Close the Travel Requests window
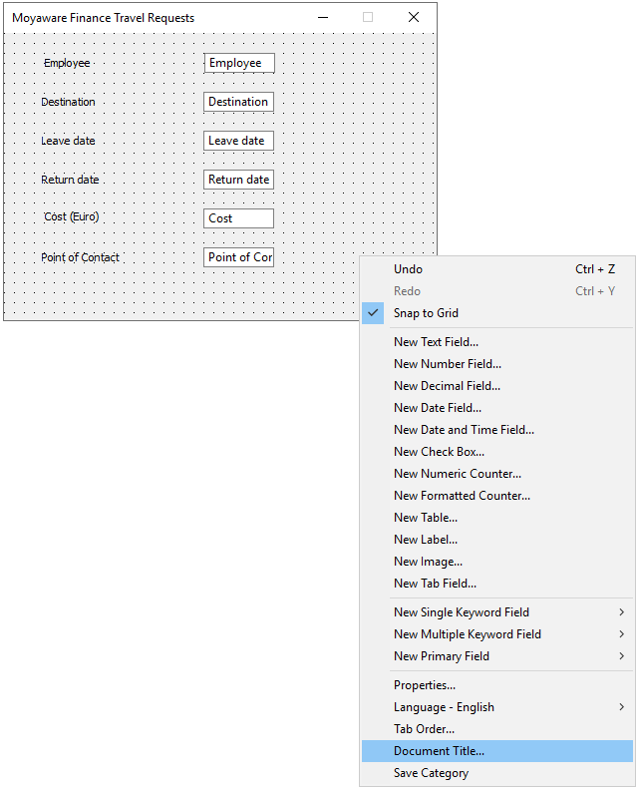 click(414, 17)
